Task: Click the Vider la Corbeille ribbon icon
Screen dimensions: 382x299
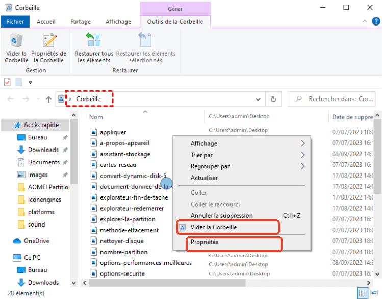Action: pyautogui.click(x=16, y=47)
